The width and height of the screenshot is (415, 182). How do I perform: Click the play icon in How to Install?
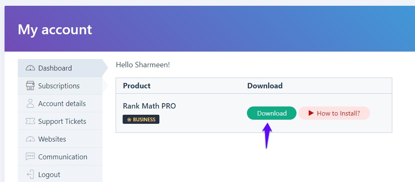(311, 113)
